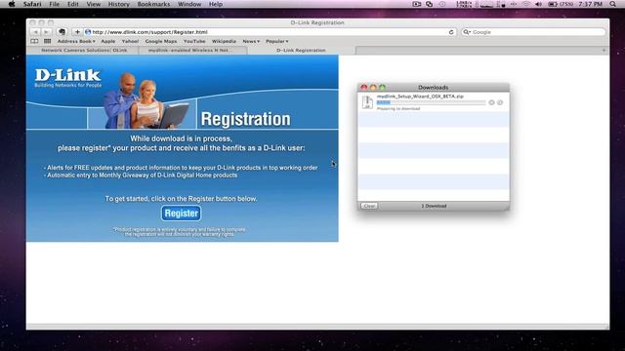Click the URL address field
Viewport: 625px width, 351px height.
(270, 32)
